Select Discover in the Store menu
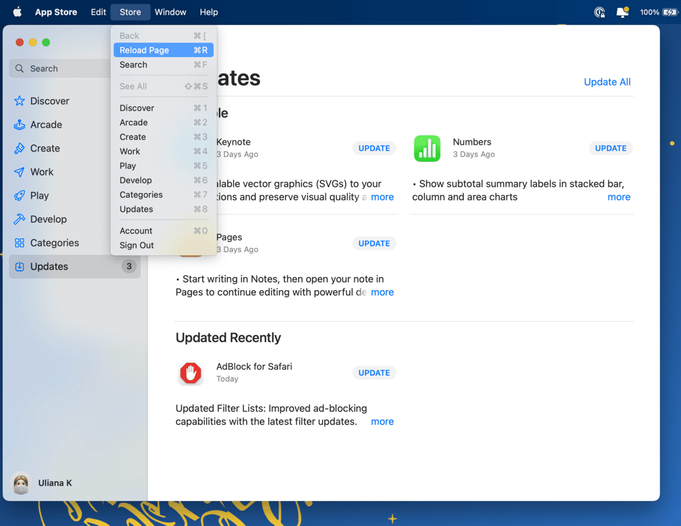The height and width of the screenshot is (526, 681). [x=164, y=108]
